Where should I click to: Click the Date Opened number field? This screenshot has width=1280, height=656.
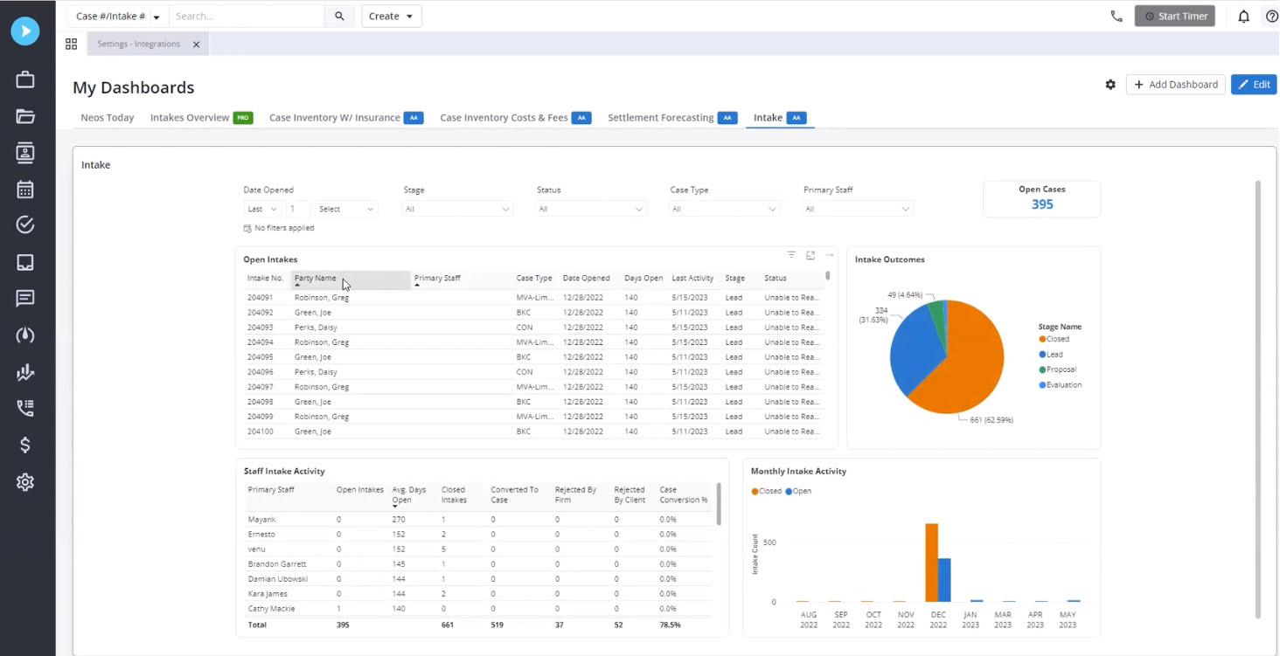297,209
